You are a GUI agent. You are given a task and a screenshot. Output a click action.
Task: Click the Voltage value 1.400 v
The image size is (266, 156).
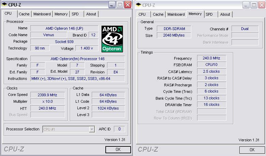click(87, 48)
